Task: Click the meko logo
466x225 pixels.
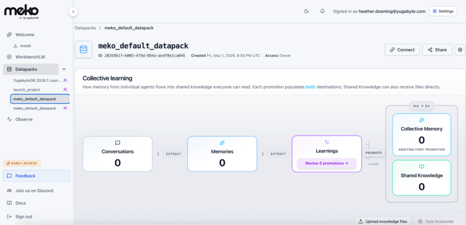Action: tap(21, 12)
